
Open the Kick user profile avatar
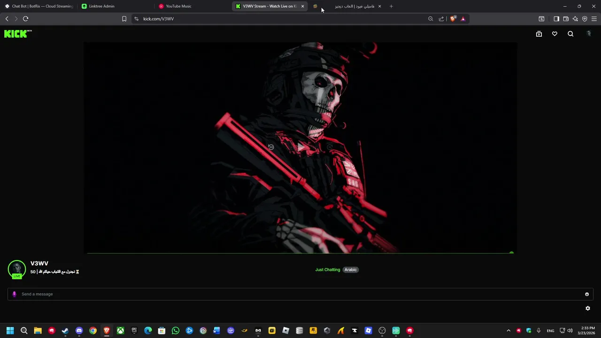point(589,34)
